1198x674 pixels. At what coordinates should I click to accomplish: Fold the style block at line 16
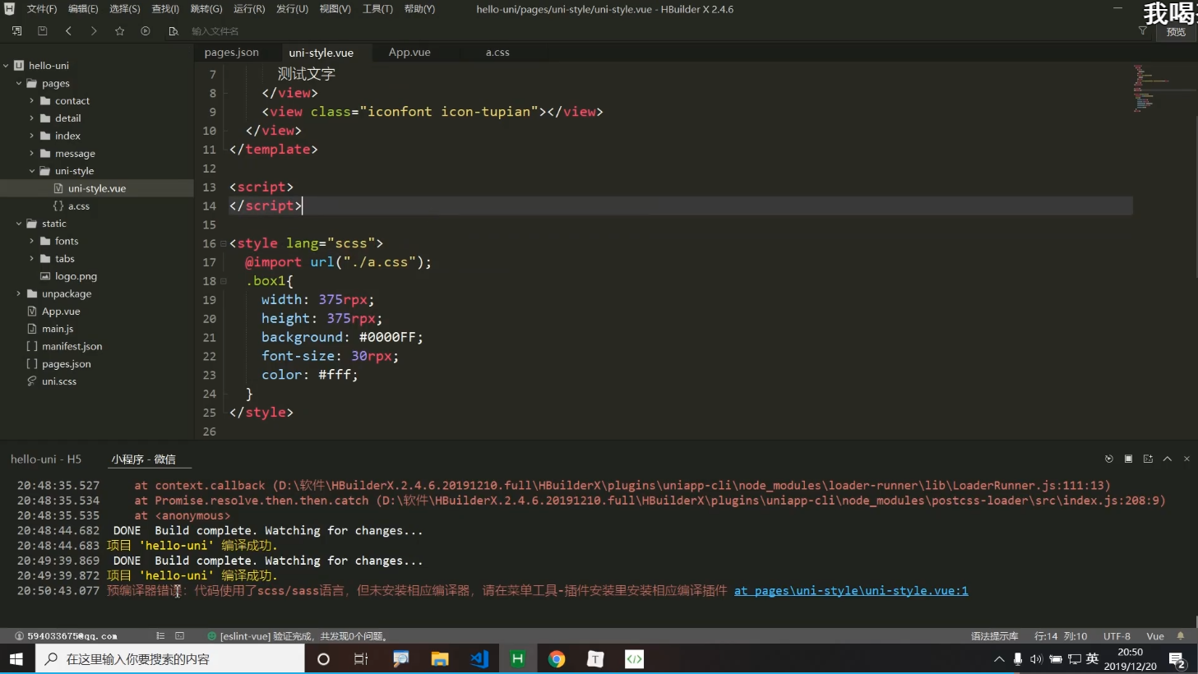pos(223,244)
